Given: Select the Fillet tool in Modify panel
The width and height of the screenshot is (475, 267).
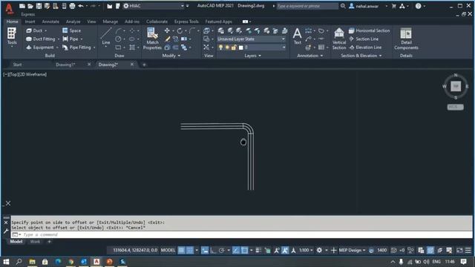Looking at the screenshot, I should click(x=192, y=30).
